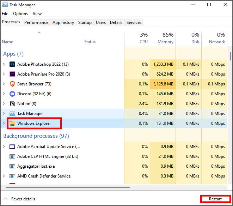Expand the Task Manager process row
Screen dimensions: 233x206
(x=4, y=114)
